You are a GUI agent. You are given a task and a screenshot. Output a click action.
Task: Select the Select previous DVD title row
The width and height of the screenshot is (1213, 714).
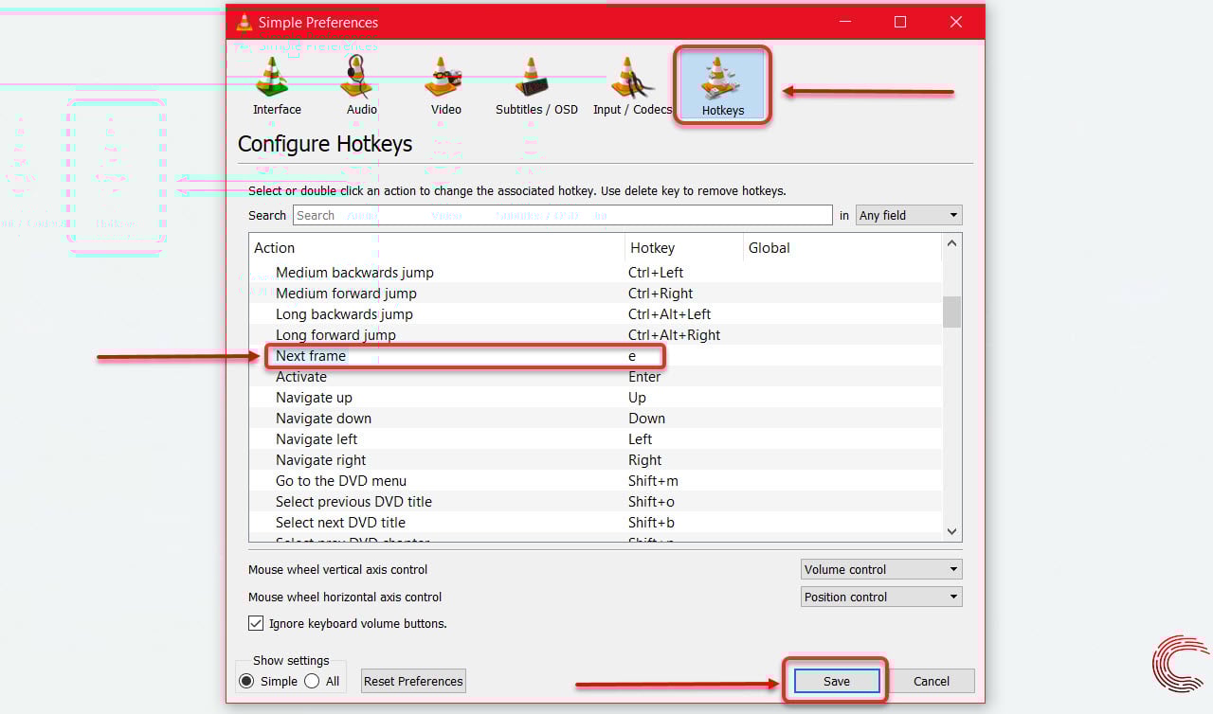click(x=596, y=502)
